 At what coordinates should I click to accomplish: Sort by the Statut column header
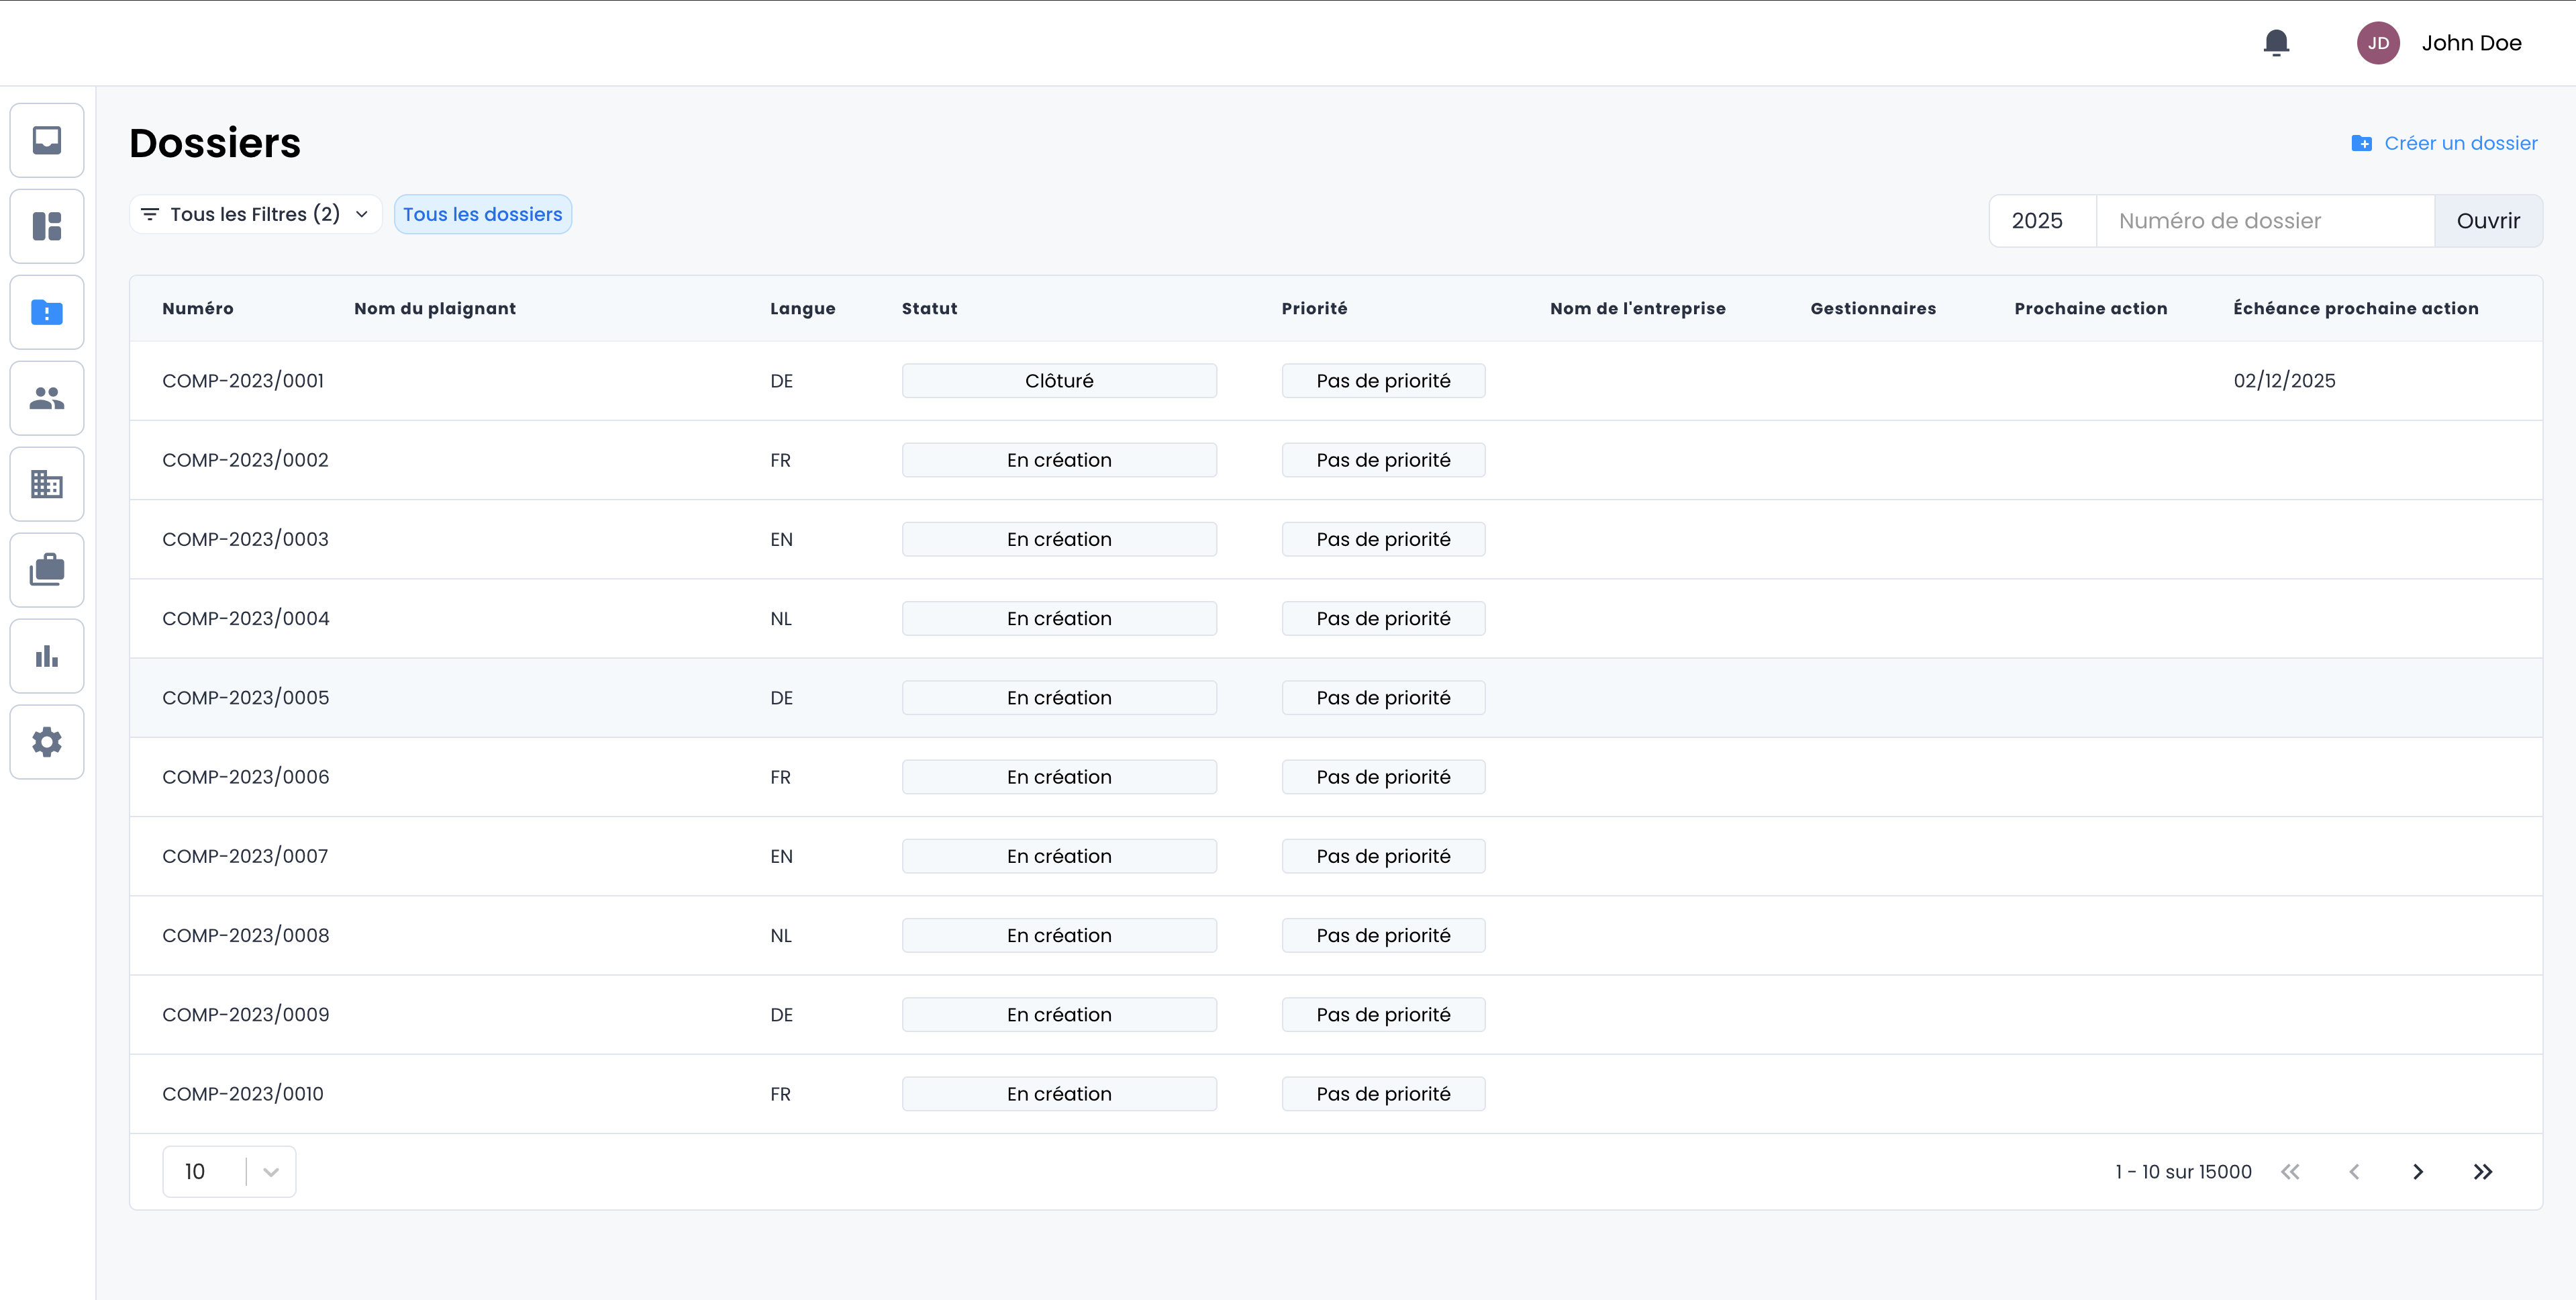929,308
